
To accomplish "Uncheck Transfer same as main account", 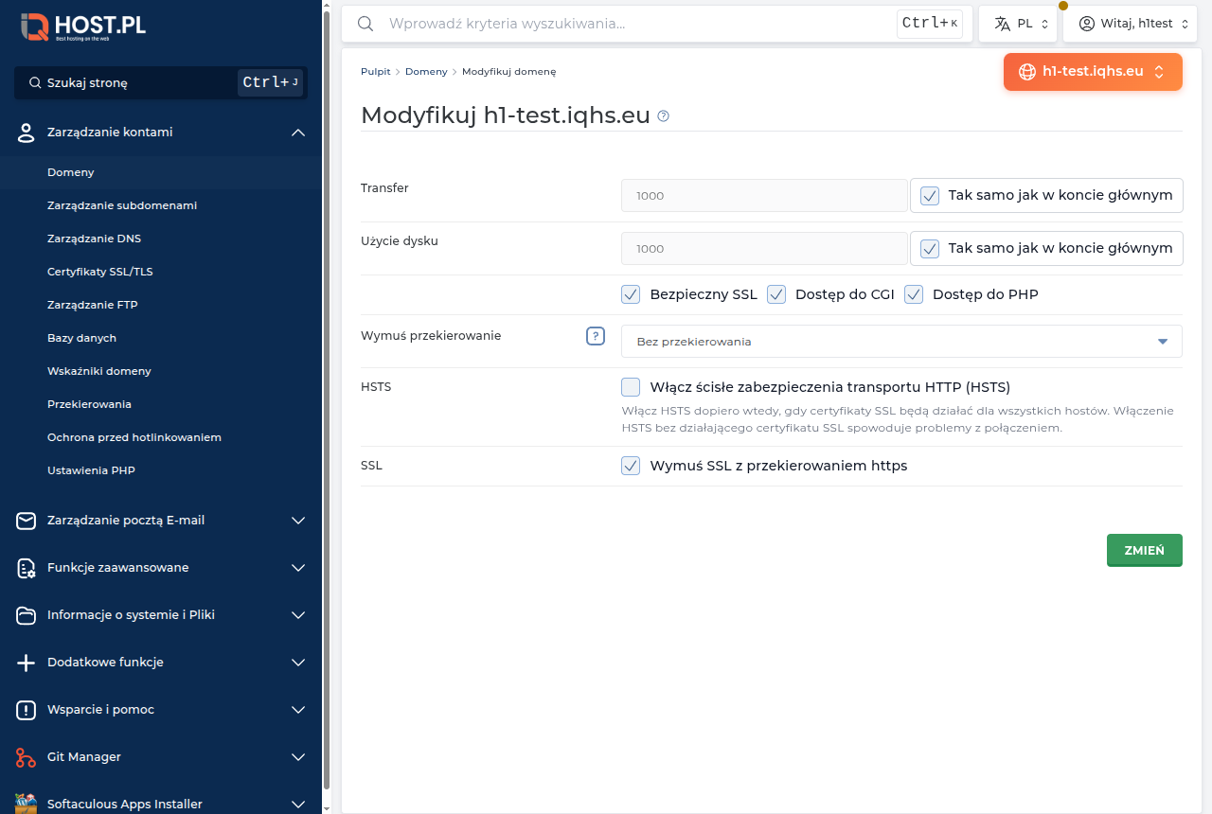I will [930, 196].
